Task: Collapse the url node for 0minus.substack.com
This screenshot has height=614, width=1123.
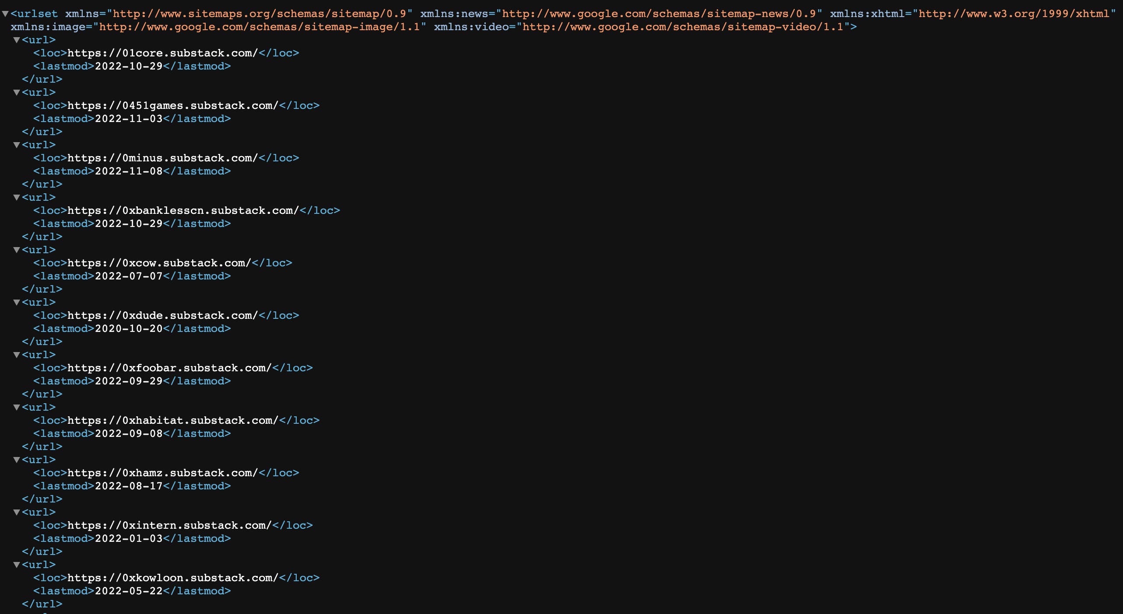Action: pos(17,145)
